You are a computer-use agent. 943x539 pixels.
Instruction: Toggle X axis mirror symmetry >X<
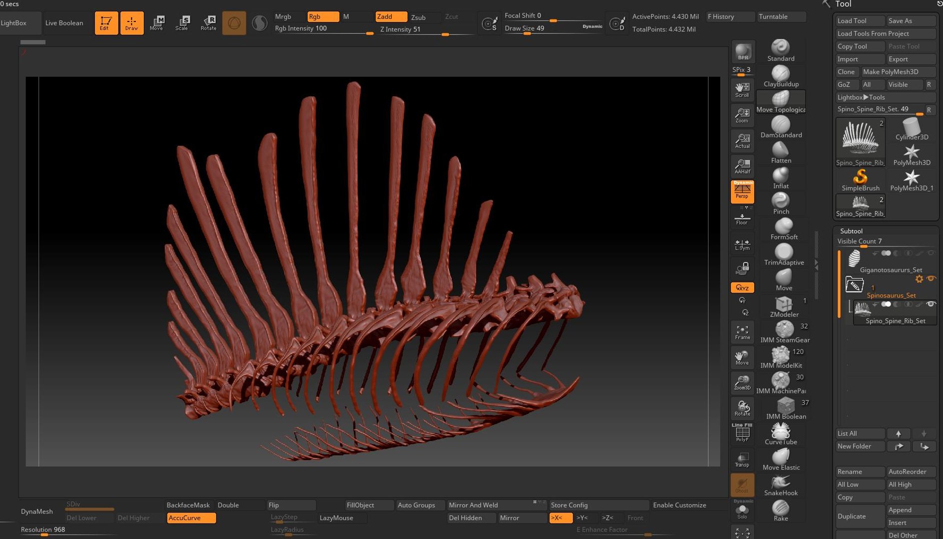click(561, 518)
